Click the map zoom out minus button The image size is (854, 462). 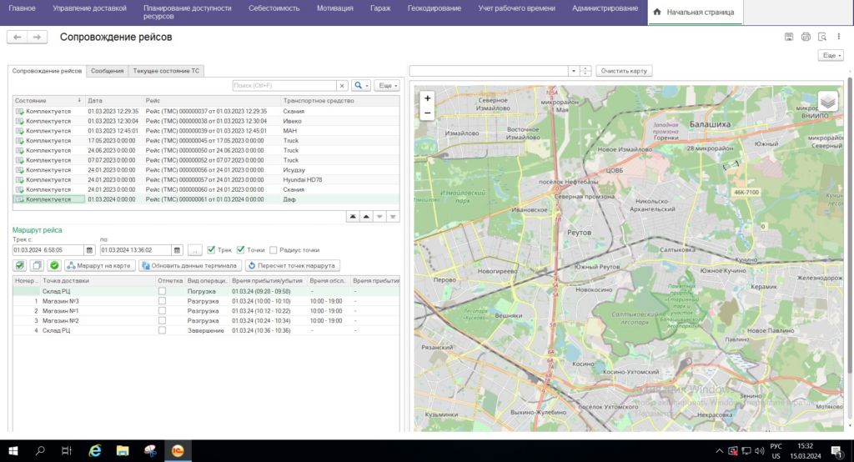click(x=428, y=112)
